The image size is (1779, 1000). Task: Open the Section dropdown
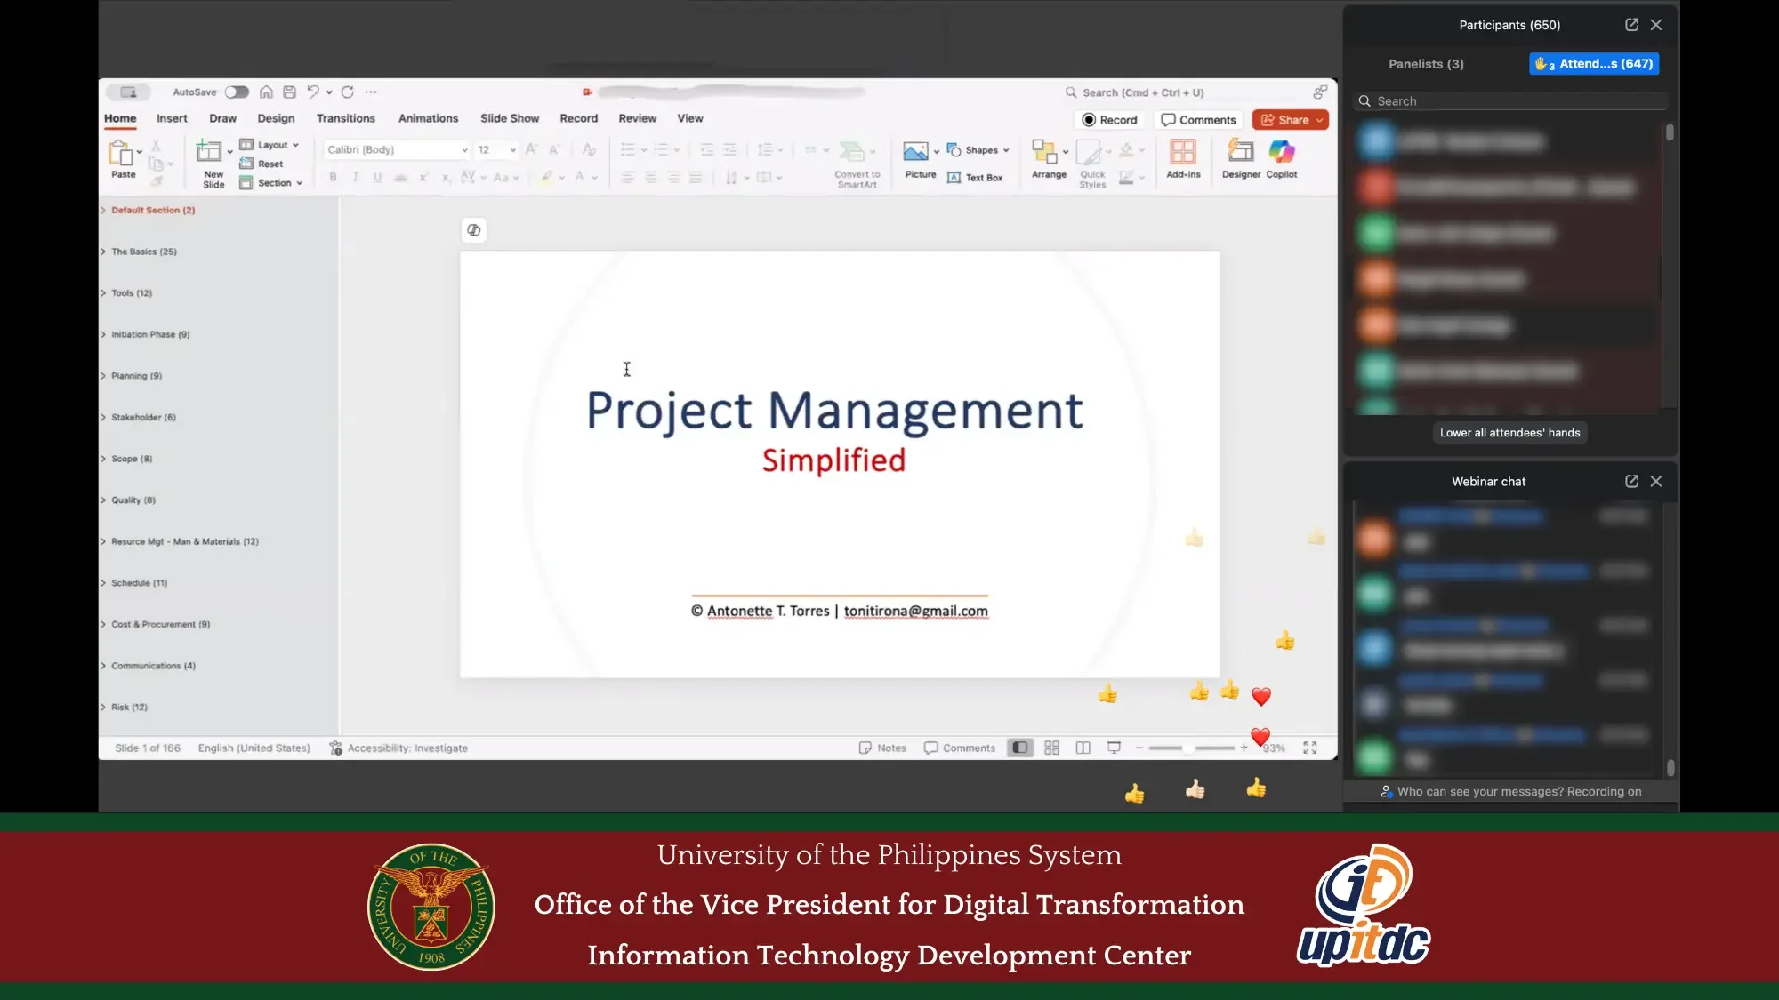pos(271,183)
